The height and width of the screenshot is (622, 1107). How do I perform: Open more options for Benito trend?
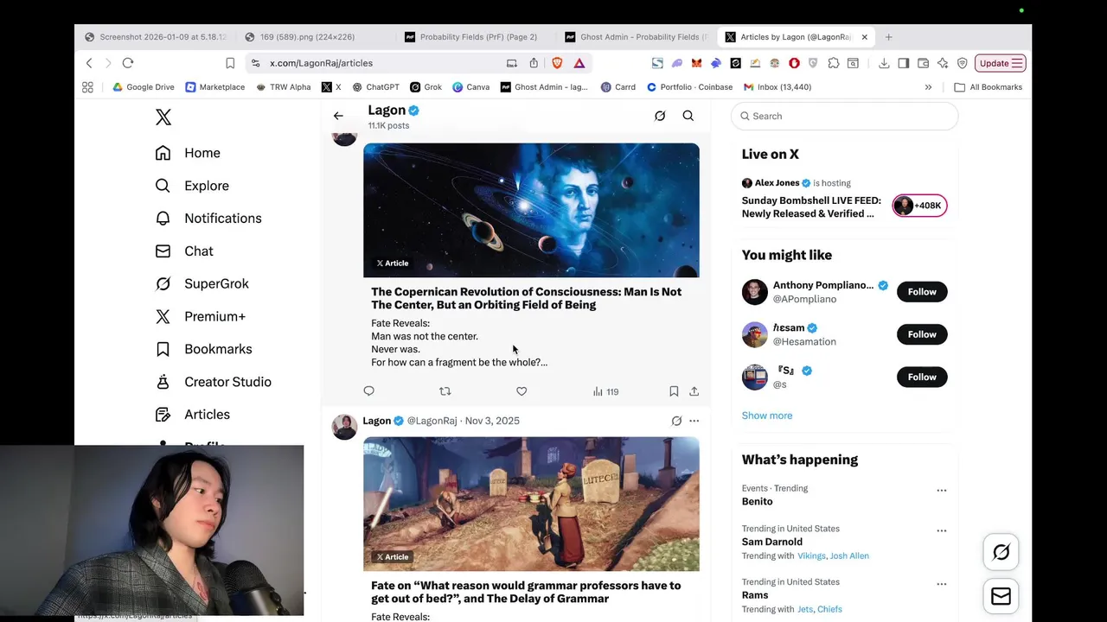pos(942,491)
